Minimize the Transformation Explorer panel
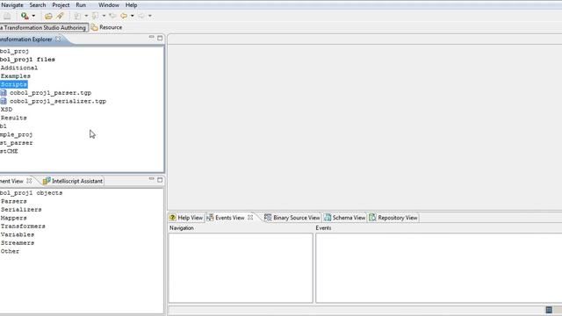 click(151, 37)
